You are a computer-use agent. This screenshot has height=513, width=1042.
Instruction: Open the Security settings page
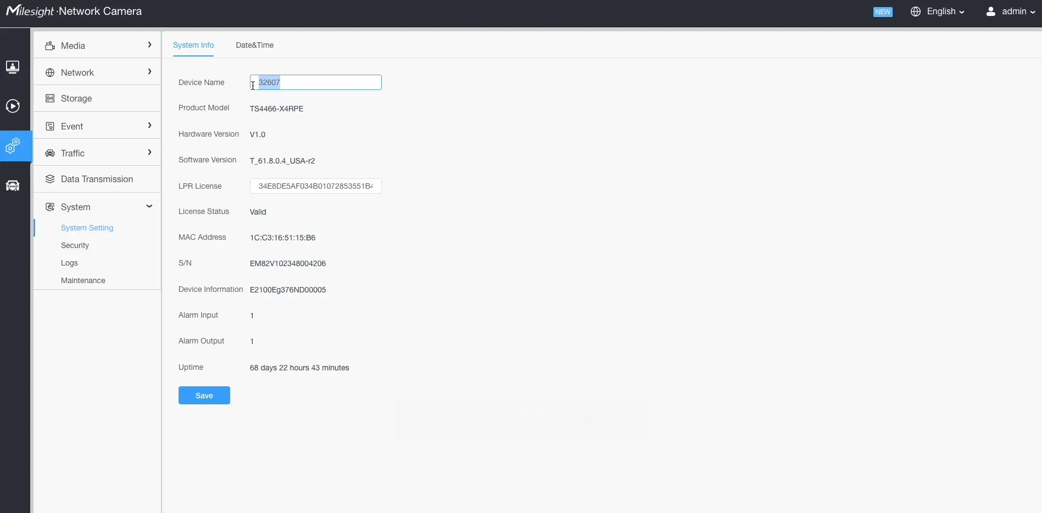74,245
